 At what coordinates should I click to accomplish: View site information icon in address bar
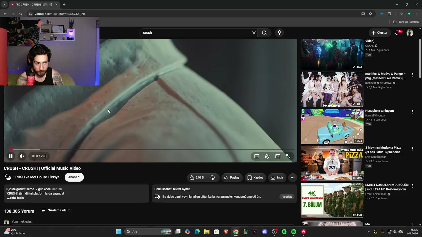30,14
